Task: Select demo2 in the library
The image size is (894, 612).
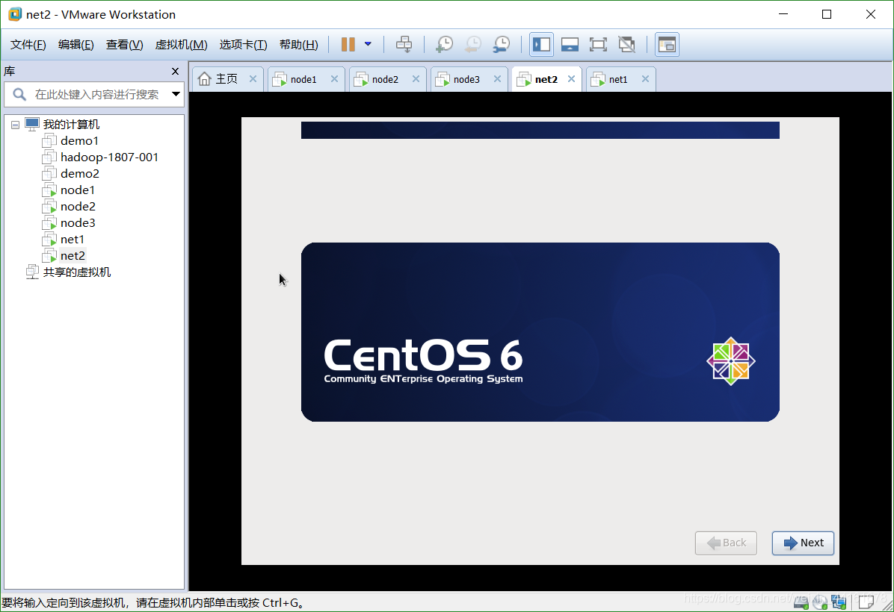Action: pyautogui.click(x=80, y=174)
